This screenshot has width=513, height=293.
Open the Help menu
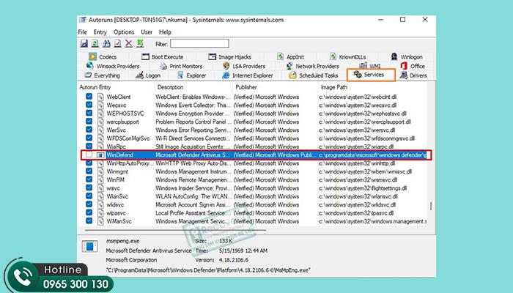tap(165, 32)
